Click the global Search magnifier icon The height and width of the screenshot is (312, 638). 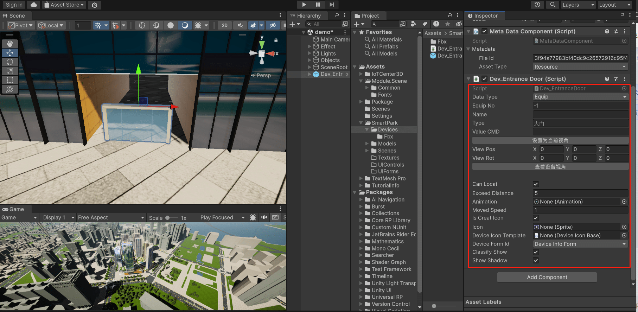553,5
